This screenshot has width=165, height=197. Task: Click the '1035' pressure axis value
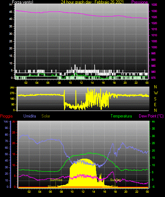154,5
